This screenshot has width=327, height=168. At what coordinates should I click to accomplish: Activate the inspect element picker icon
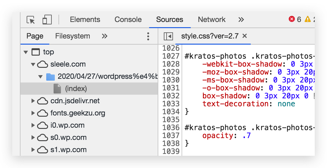pyautogui.click(x=31, y=20)
